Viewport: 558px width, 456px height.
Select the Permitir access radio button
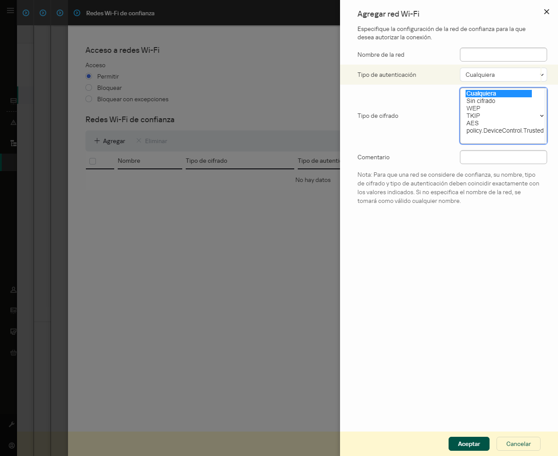(x=88, y=76)
